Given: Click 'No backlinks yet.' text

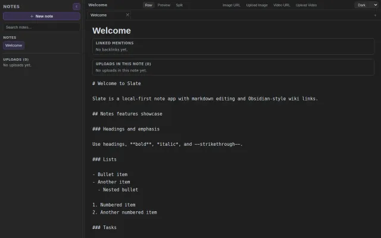Looking at the screenshot, I should pos(111,49).
